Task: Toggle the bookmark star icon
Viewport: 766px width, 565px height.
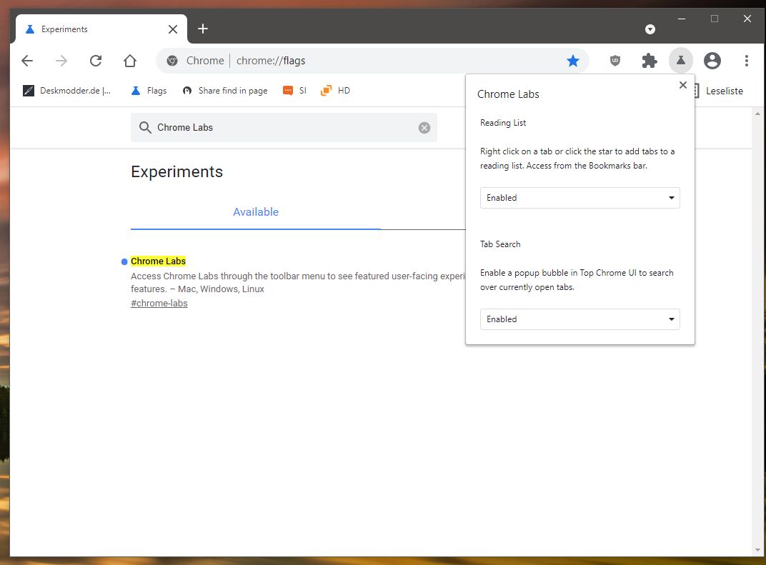Action: pos(572,61)
